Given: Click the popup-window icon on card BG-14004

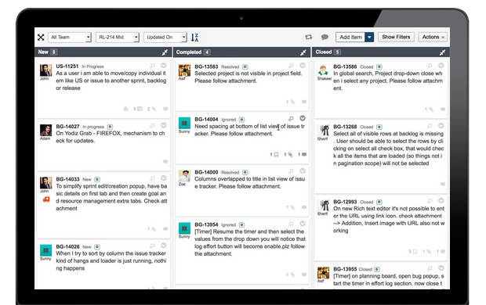Looking at the screenshot, I should [x=291, y=118].
